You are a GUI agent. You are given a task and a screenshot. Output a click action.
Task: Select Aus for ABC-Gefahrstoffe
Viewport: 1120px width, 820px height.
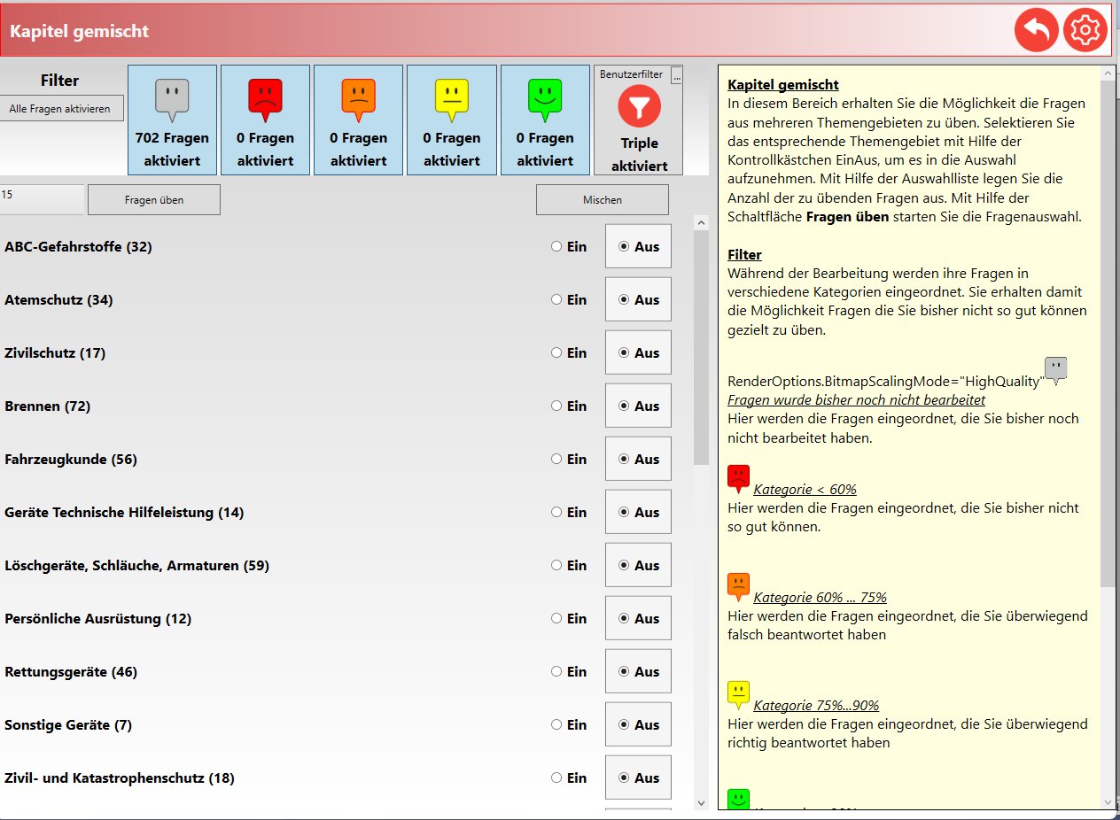(638, 246)
